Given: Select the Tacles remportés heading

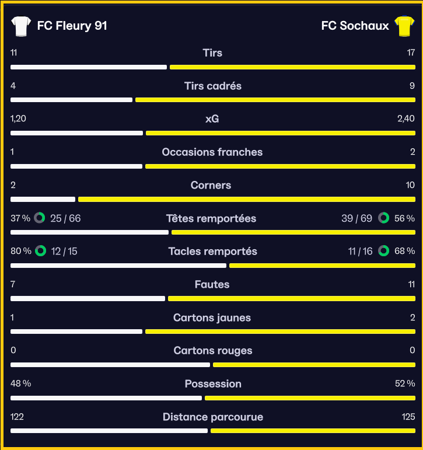Looking at the screenshot, I should coord(212,252).
